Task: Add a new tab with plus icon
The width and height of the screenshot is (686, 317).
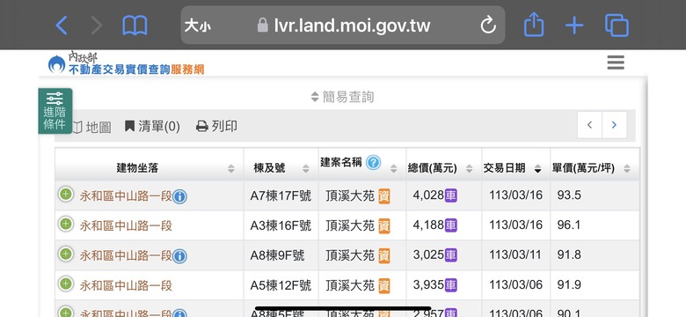Action: click(574, 26)
